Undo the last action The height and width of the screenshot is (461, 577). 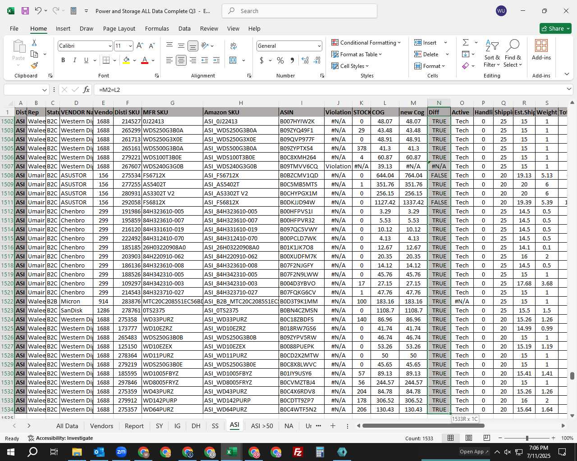click(38, 11)
